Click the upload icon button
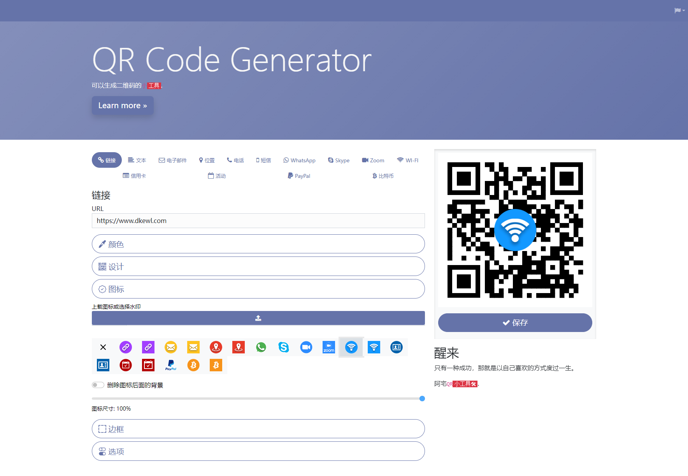The height and width of the screenshot is (476, 688). (x=258, y=318)
